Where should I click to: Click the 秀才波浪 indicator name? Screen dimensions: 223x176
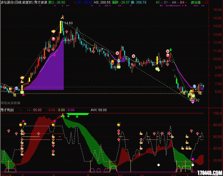pyautogui.click(x=41, y=2)
